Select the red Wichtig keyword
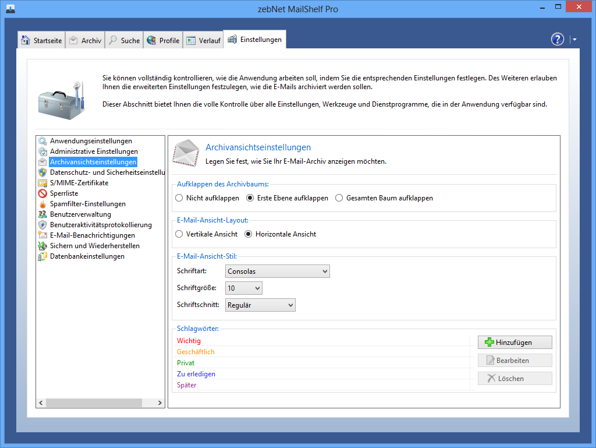The height and width of the screenshot is (448, 596). pos(189,341)
